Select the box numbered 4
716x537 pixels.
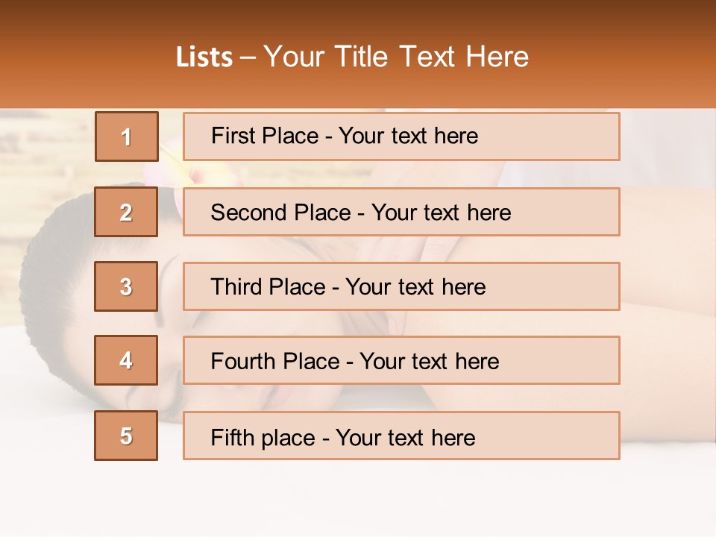(x=126, y=360)
